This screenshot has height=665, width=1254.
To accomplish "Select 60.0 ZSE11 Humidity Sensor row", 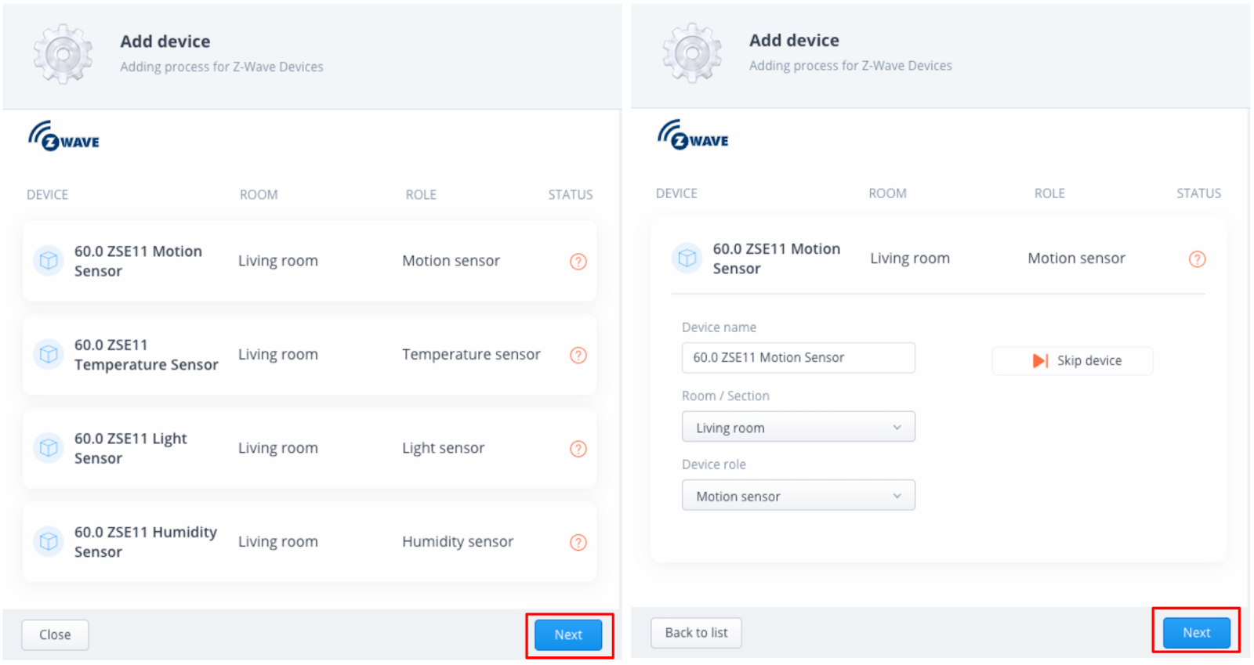I will 310,541.
